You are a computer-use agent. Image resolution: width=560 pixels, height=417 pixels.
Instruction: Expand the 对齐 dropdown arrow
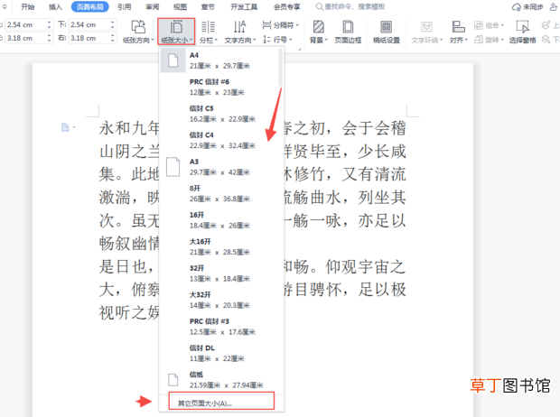pos(466,41)
